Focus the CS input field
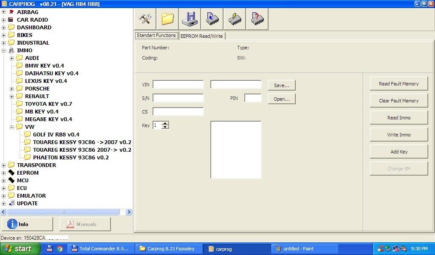435x255 pixels. [x=178, y=111]
